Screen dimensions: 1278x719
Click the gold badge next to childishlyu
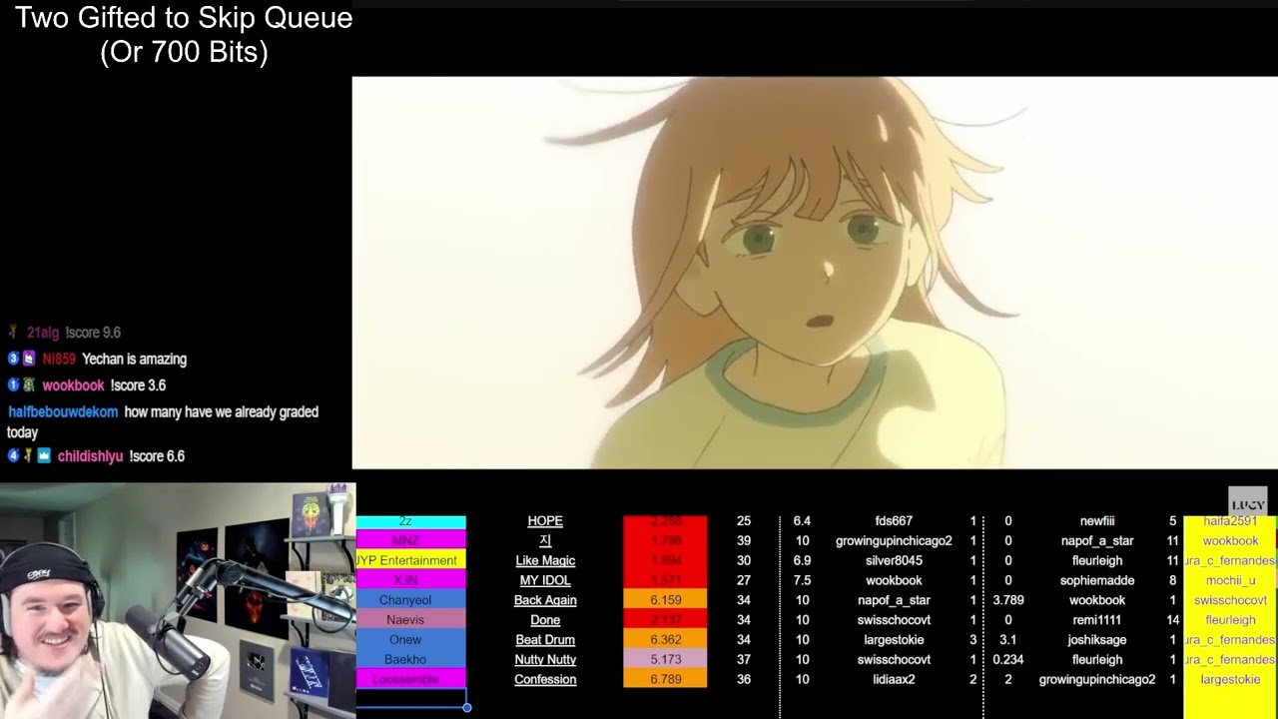[29, 455]
